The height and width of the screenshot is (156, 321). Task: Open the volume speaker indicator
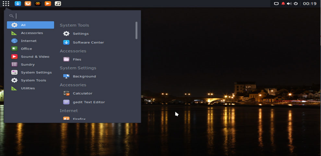tap(289, 4)
